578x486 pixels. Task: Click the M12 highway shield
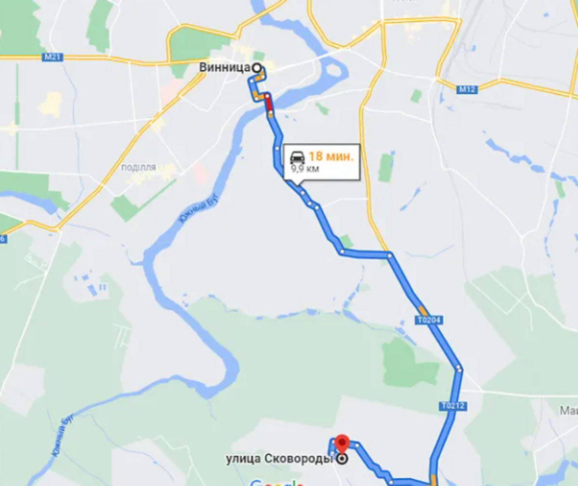pos(467,89)
